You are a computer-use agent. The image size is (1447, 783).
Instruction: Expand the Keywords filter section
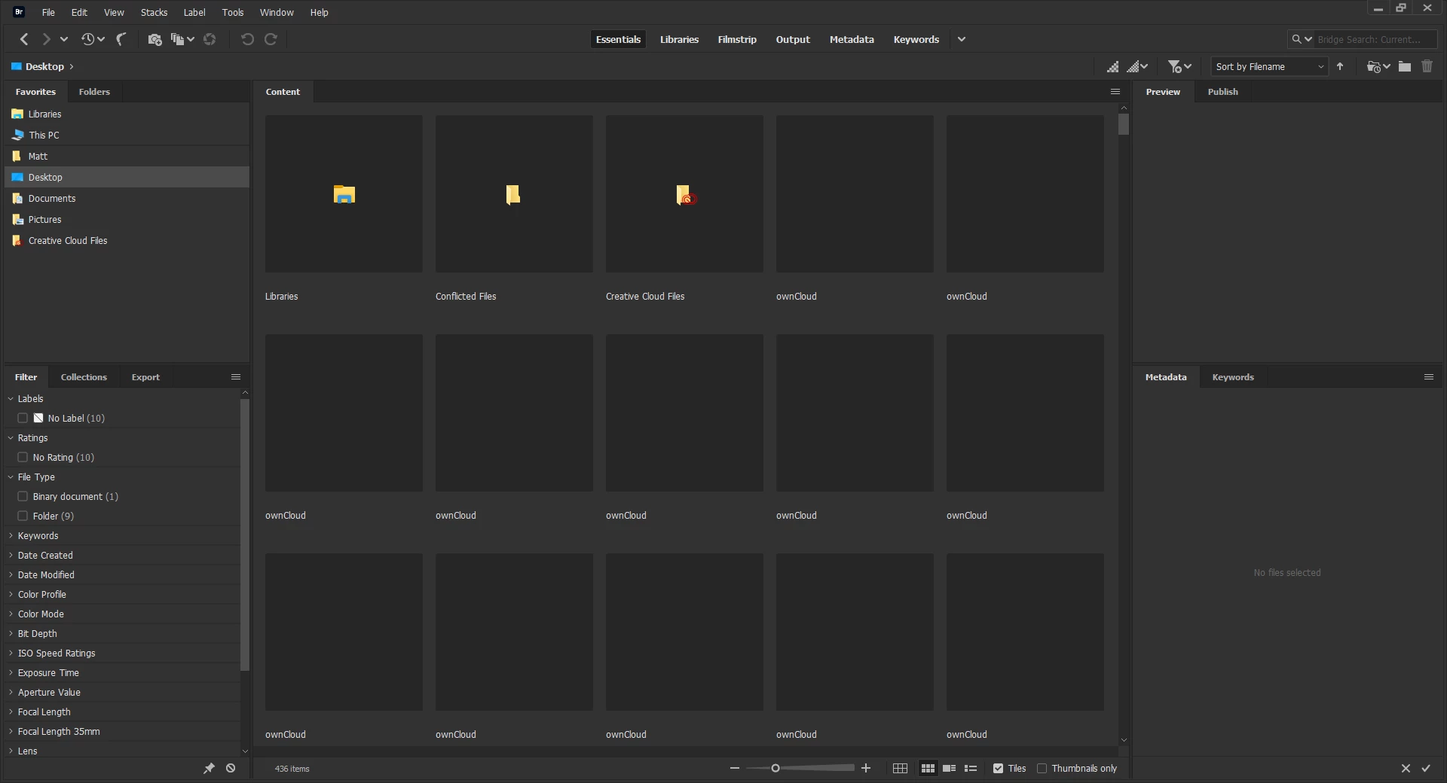pyautogui.click(x=11, y=535)
